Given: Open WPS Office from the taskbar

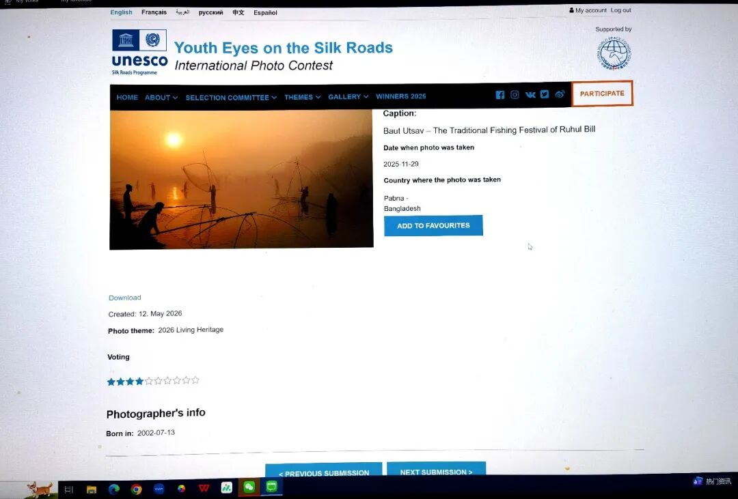Looking at the screenshot, I should pos(204,488).
